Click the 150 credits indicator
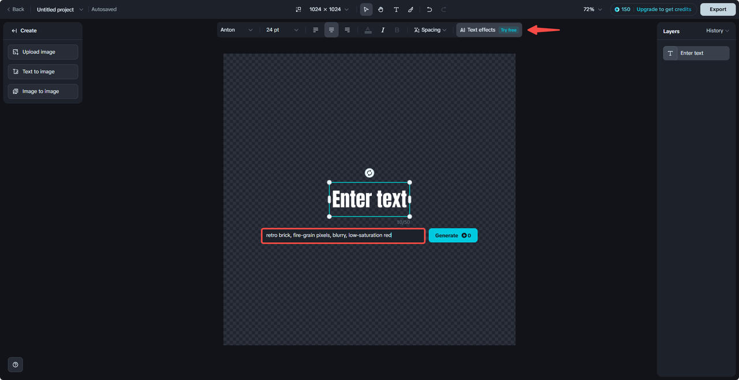Screen dimensions: 739x380 (622, 9)
